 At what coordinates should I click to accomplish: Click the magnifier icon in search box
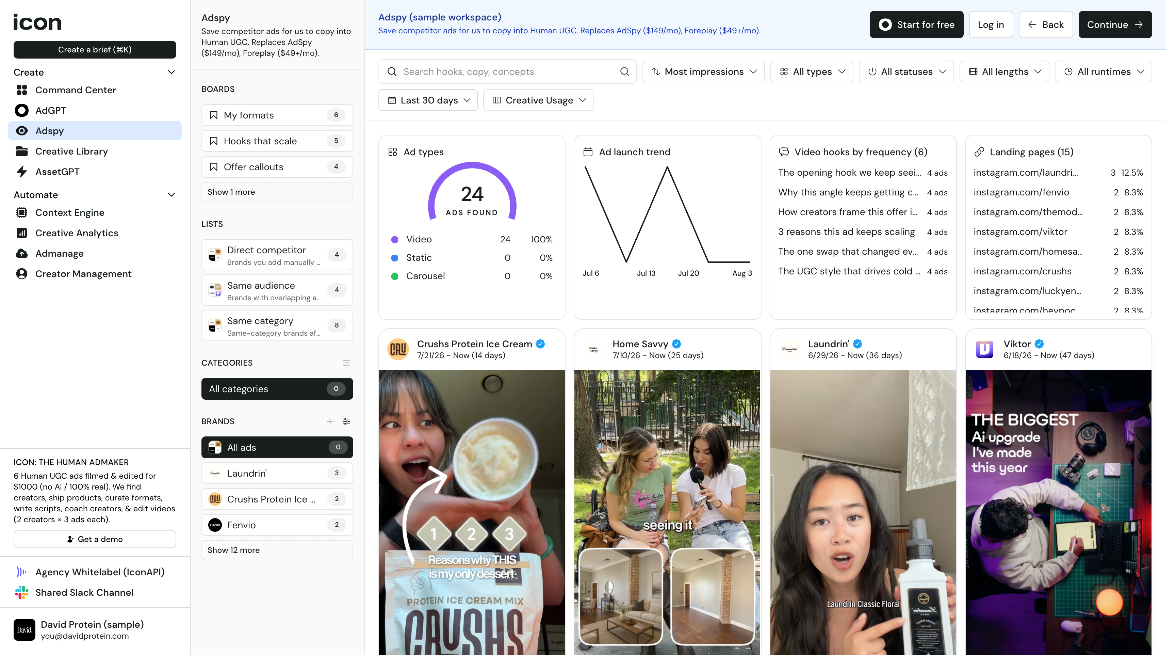tap(624, 72)
